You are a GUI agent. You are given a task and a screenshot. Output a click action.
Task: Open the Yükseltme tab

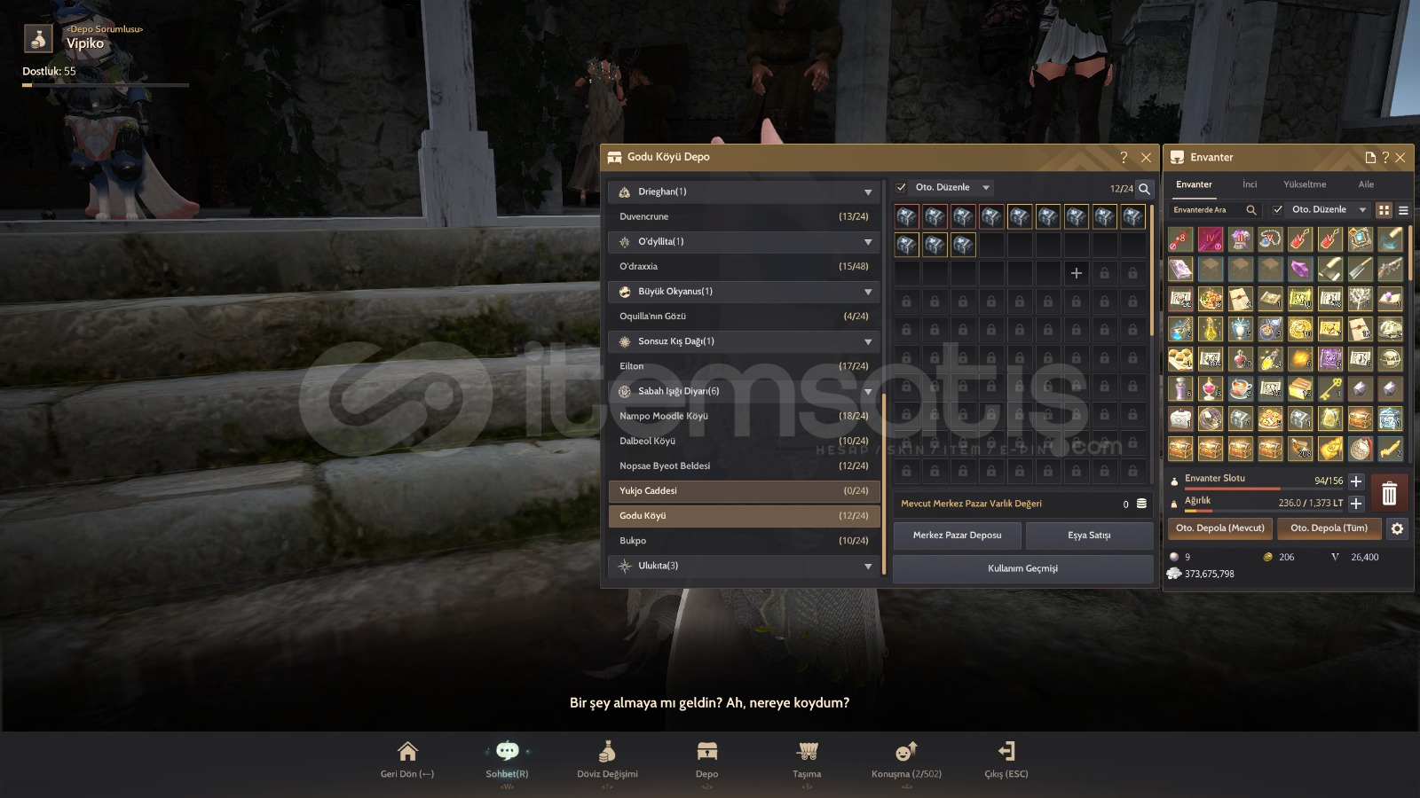pyautogui.click(x=1305, y=184)
